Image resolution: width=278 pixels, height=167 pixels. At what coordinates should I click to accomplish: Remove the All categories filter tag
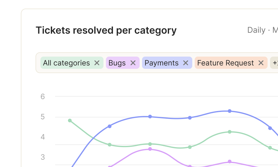tap(97, 63)
